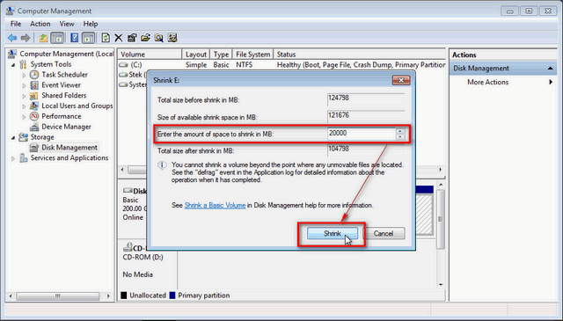This screenshot has width=563, height=321.
Task: Open the Action menu
Action: coord(40,24)
